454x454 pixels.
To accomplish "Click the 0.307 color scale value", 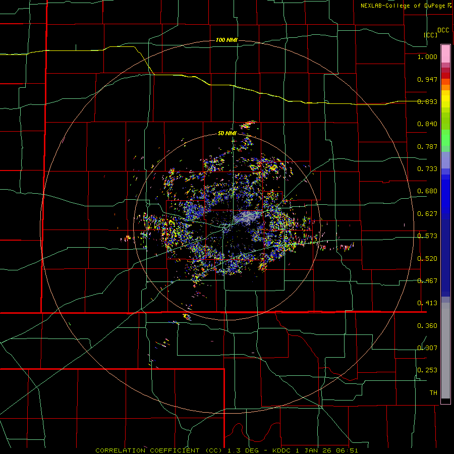I will pyautogui.click(x=427, y=348).
